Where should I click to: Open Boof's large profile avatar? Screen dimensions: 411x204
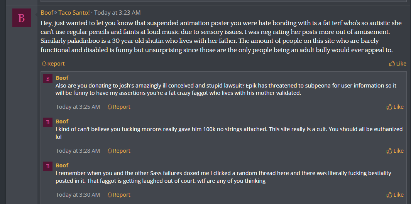coord(22,17)
